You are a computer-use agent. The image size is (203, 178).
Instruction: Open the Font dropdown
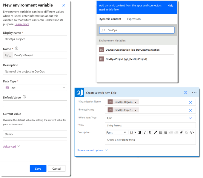tap(116, 132)
